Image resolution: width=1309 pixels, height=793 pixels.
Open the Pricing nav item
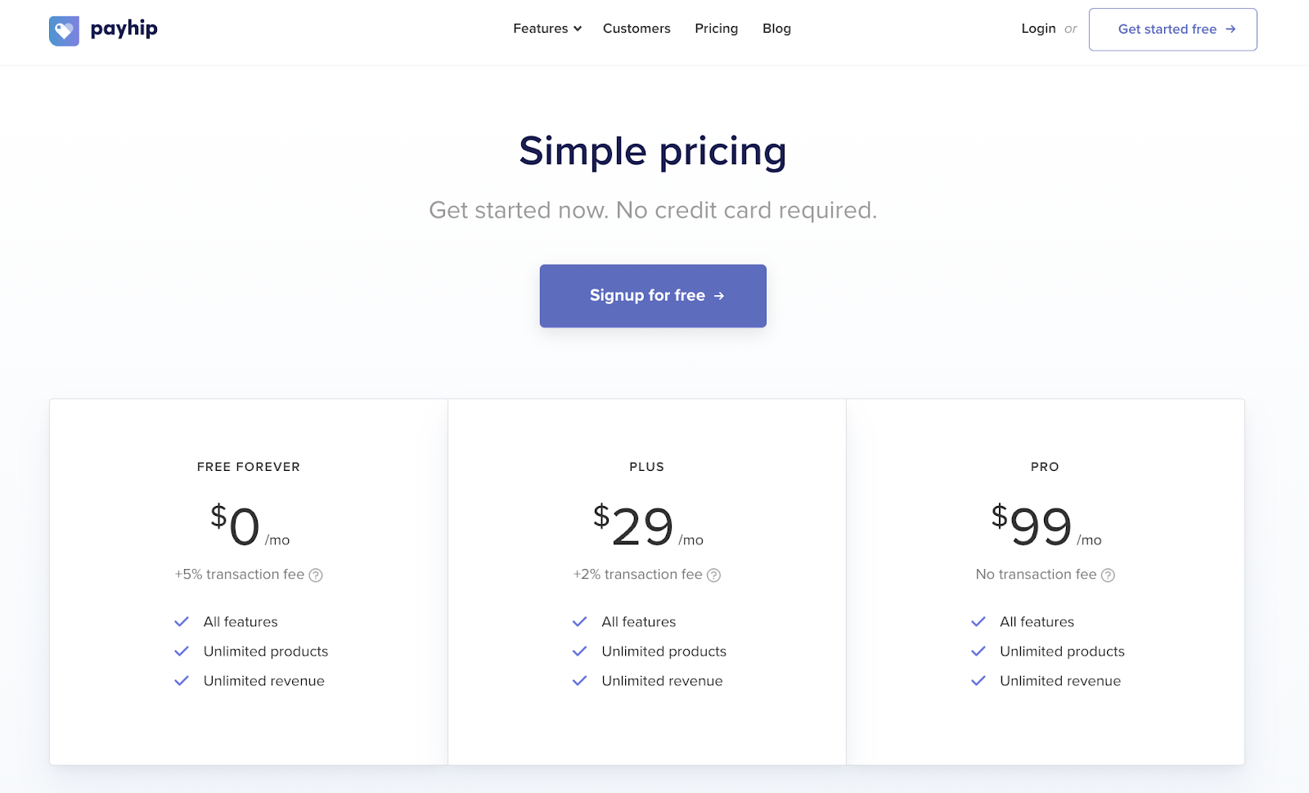point(716,29)
